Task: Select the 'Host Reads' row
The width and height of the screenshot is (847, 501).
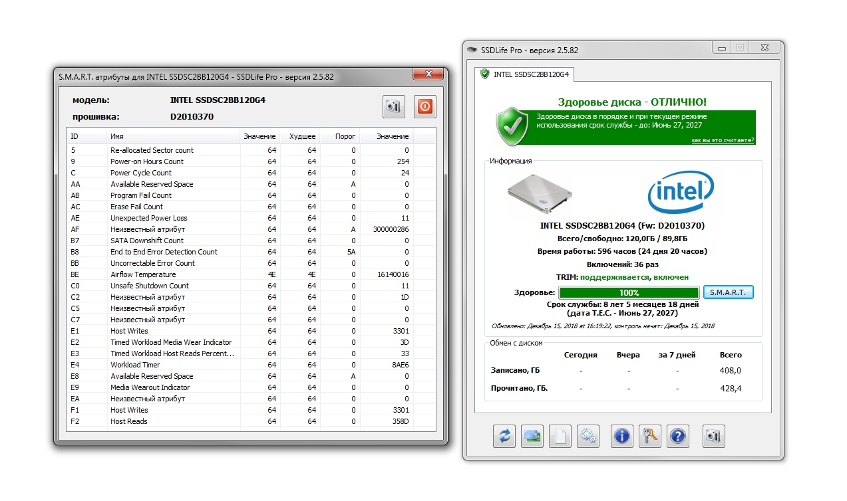Action: 252,421
